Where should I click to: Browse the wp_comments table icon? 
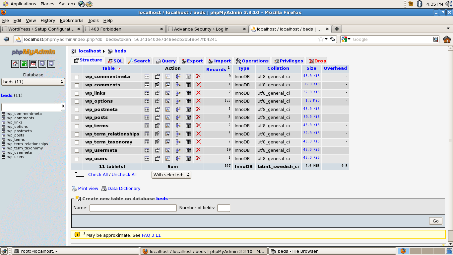147,85
